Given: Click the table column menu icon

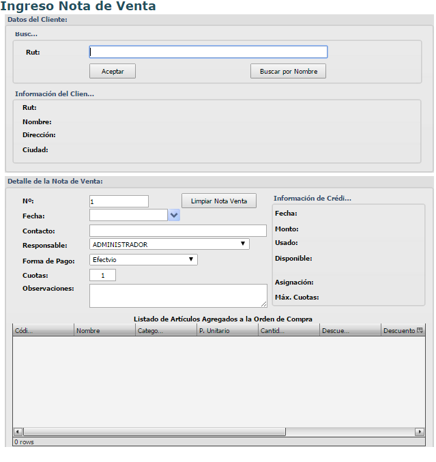Looking at the screenshot, I should pos(420,330).
